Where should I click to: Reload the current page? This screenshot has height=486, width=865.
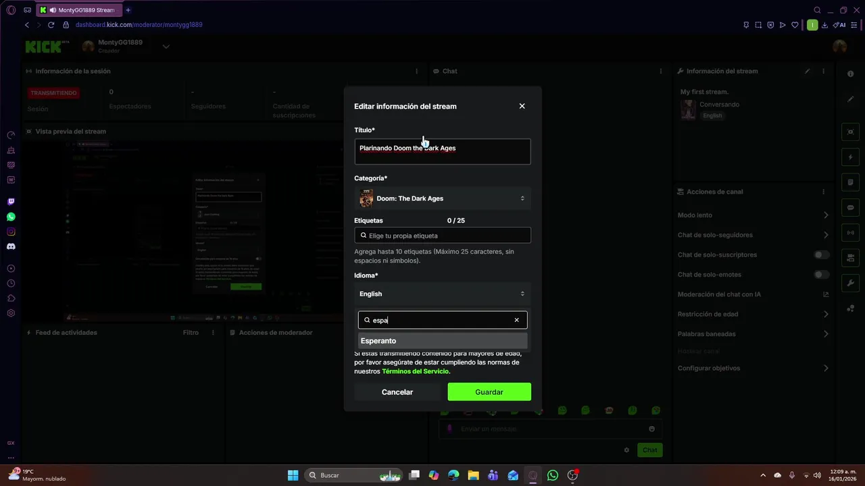(51, 25)
